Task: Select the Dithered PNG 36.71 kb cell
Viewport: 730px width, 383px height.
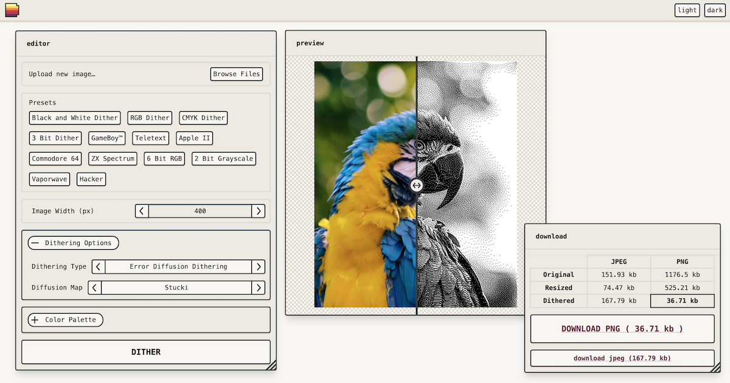Action: (x=683, y=300)
